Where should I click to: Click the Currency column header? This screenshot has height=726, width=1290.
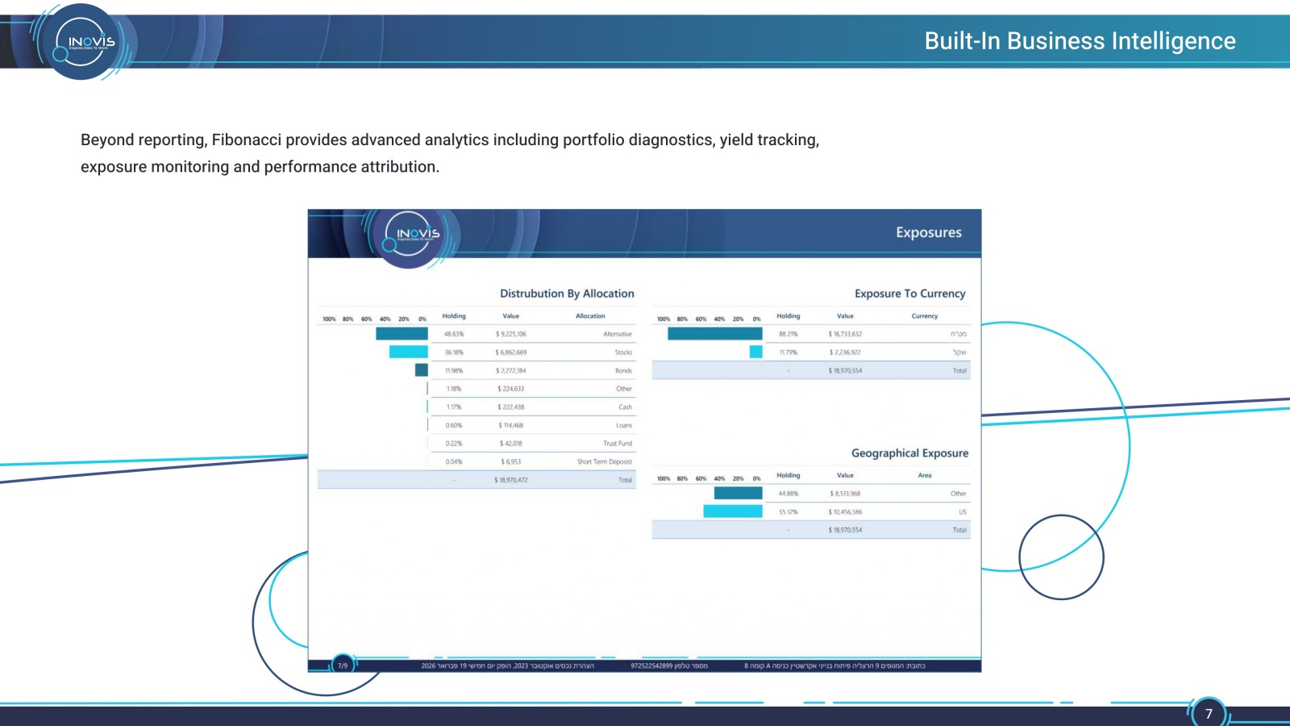(925, 316)
